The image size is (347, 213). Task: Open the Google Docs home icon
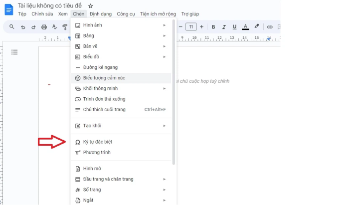pos(8,9)
